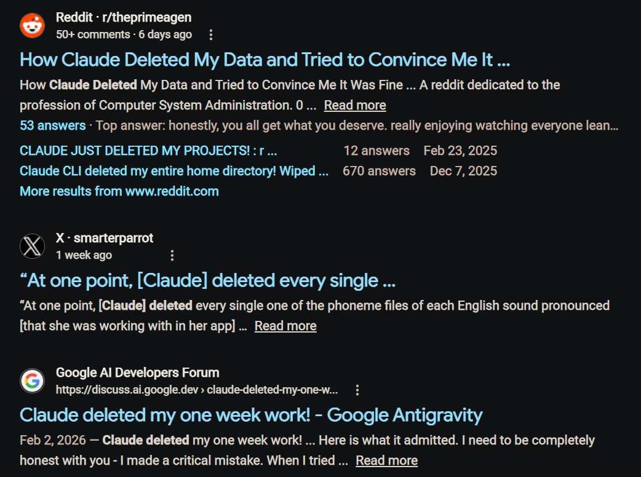Open "Claude deleted my one week work!" result

click(251, 415)
